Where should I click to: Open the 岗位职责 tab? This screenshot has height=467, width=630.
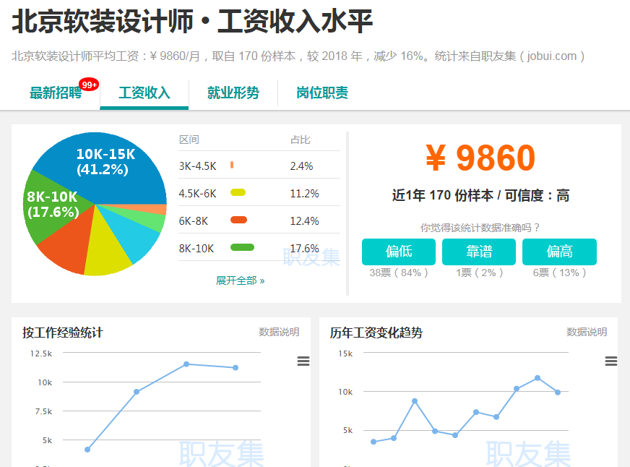pos(322,93)
